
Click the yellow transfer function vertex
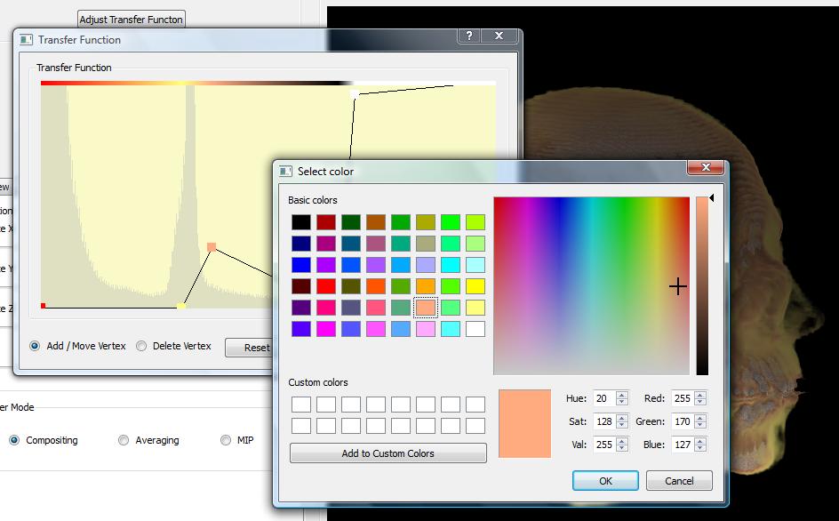(181, 306)
